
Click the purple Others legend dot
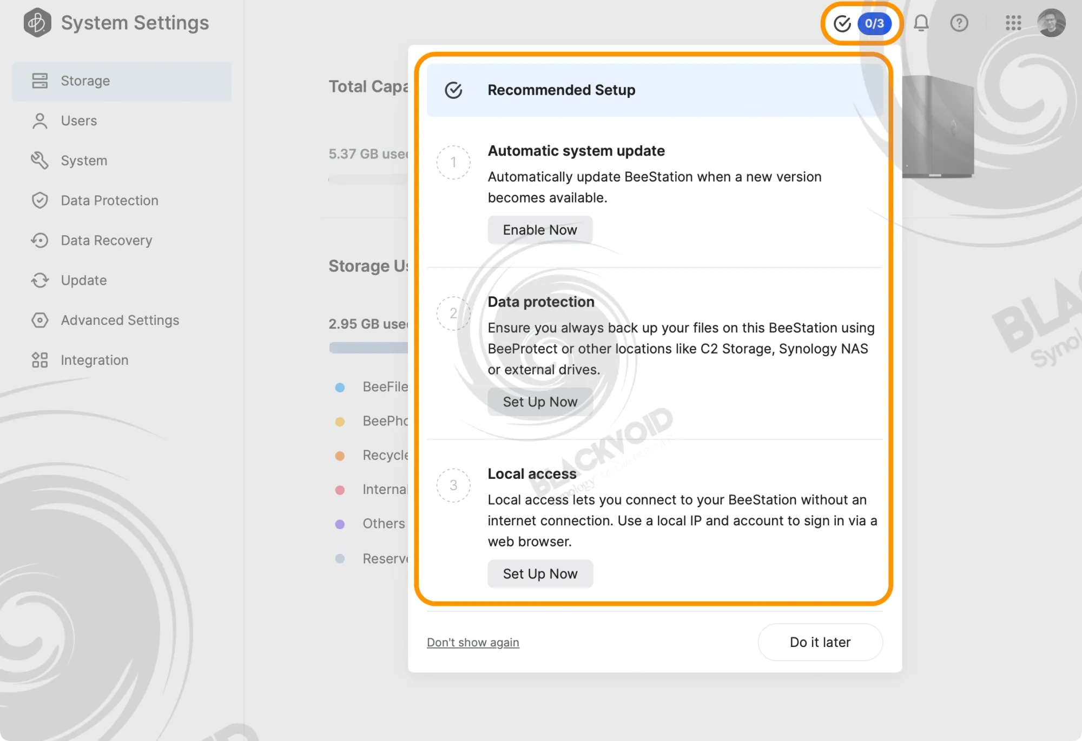[340, 524]
